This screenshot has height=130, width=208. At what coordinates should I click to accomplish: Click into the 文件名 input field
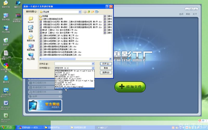point(73,64)
